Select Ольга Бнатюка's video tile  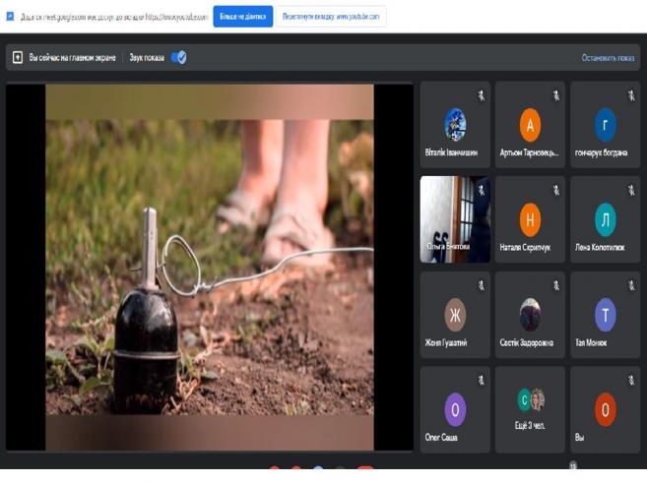(x=455, y=219)
